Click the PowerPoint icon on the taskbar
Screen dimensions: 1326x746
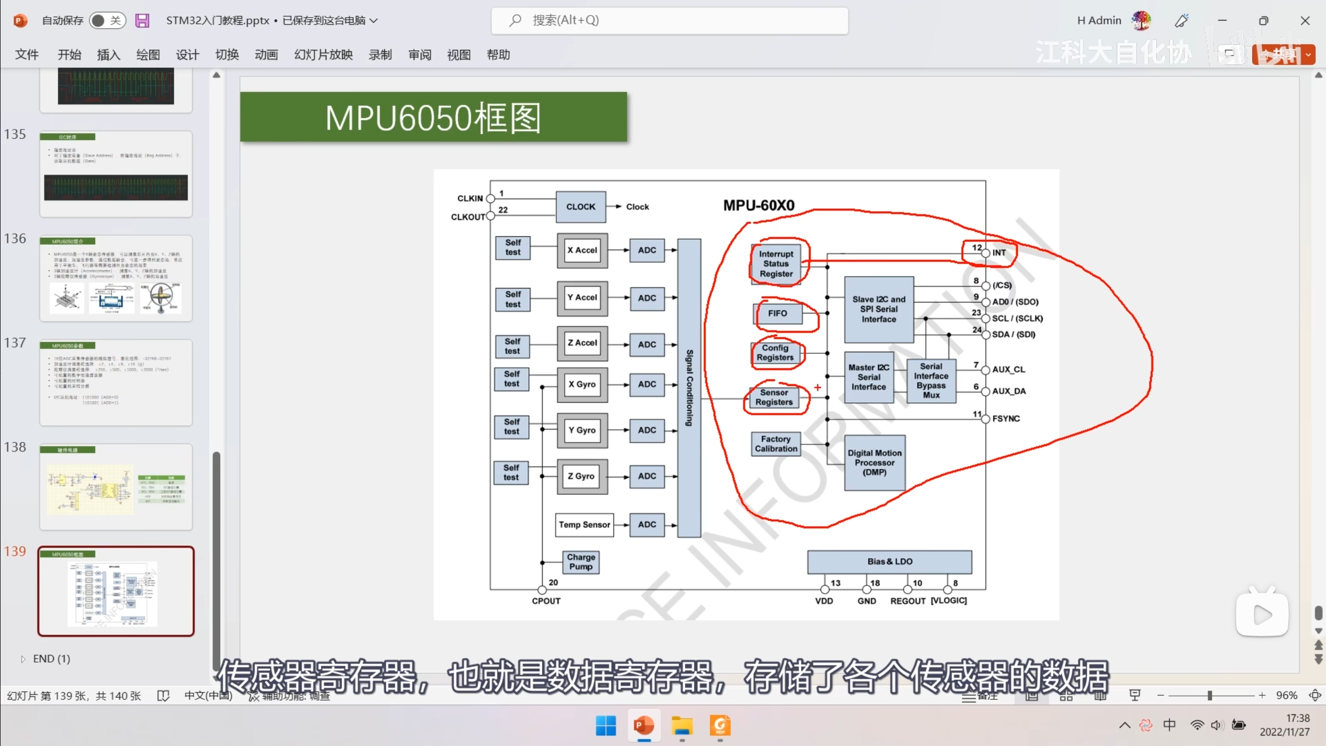coord(644,726)
